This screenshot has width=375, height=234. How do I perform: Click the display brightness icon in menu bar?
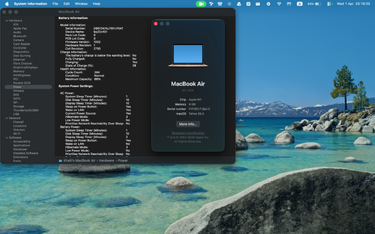point(229,3)
